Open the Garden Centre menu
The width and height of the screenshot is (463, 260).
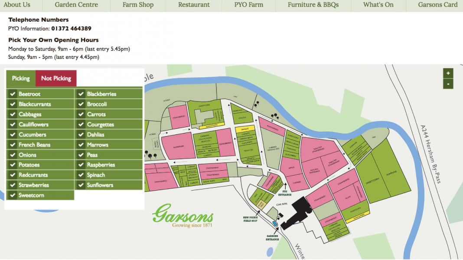tap(76, 5)
